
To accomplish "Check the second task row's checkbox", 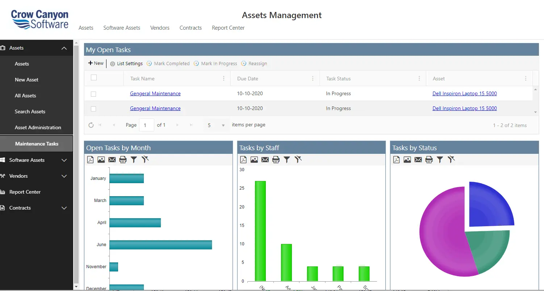I will 93,109.
